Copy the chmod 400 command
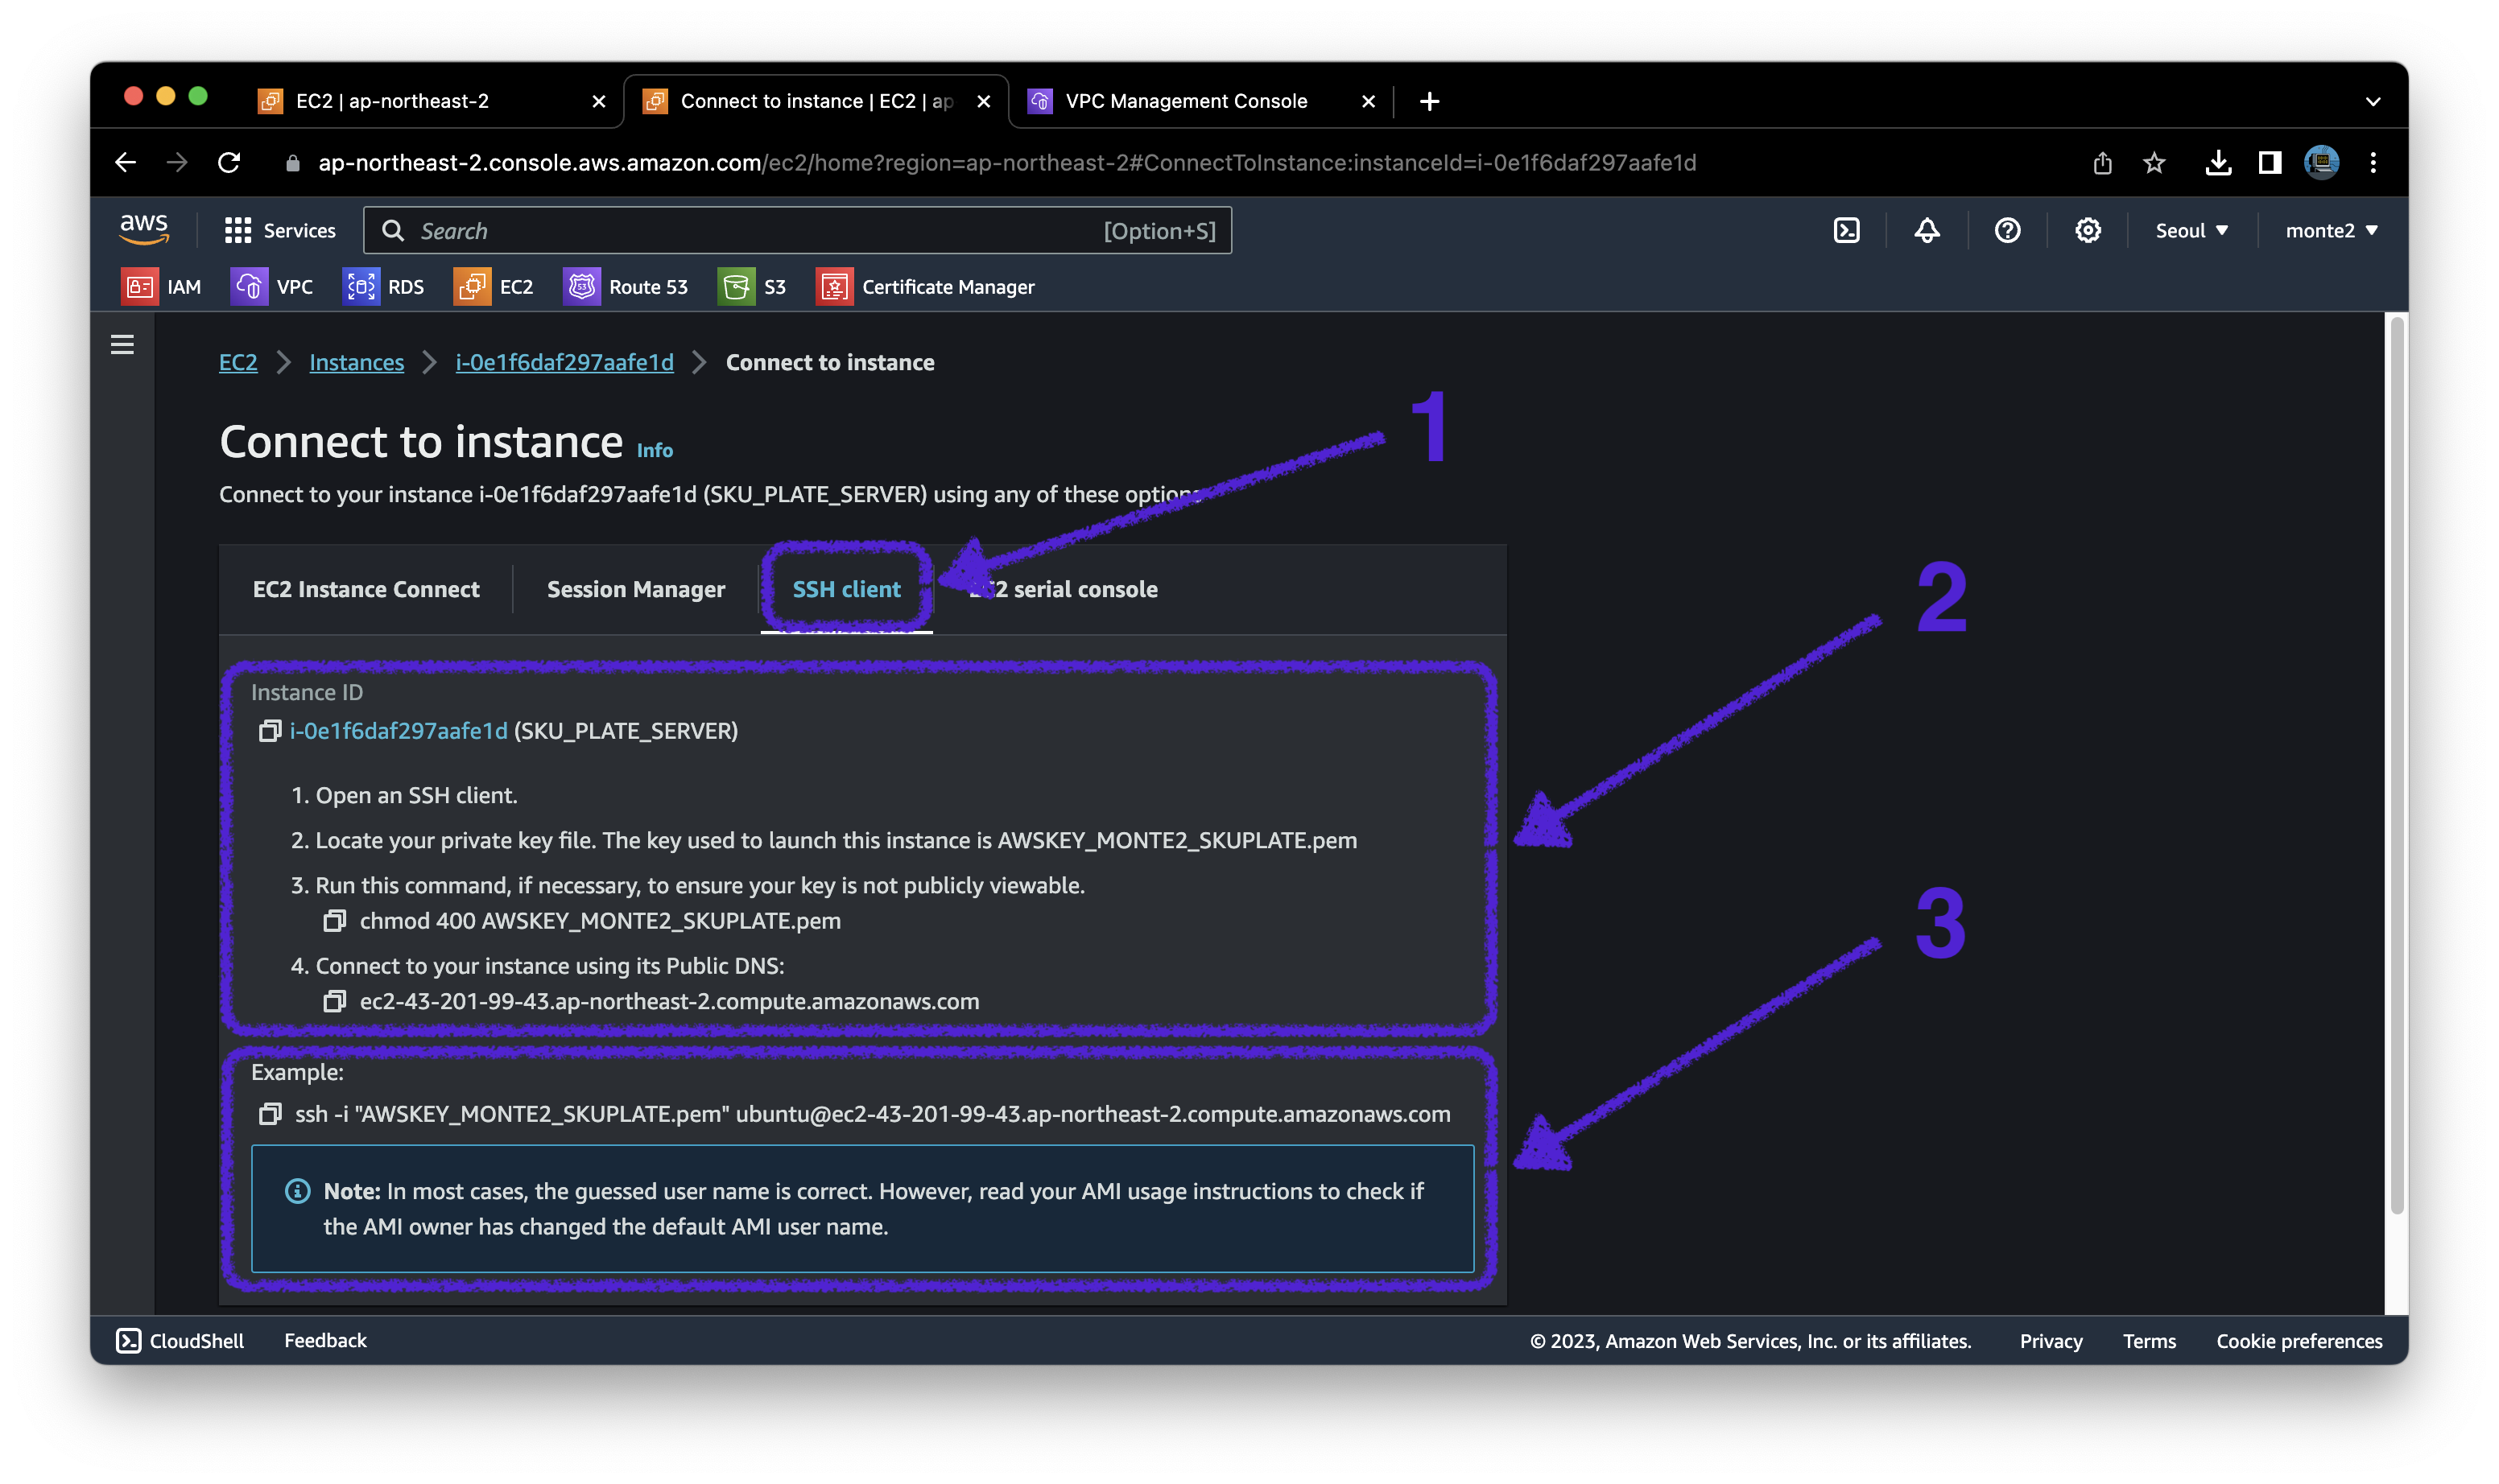This screenshot has height=1484, width=2499. tap(334, 921)
